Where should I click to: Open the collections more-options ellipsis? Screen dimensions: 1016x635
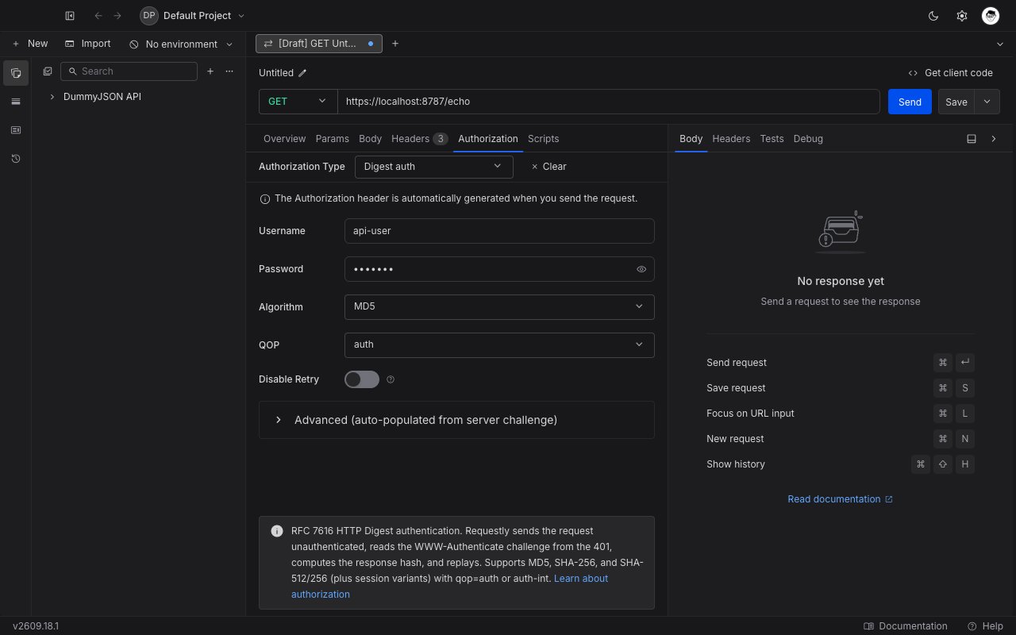(229, 71)
